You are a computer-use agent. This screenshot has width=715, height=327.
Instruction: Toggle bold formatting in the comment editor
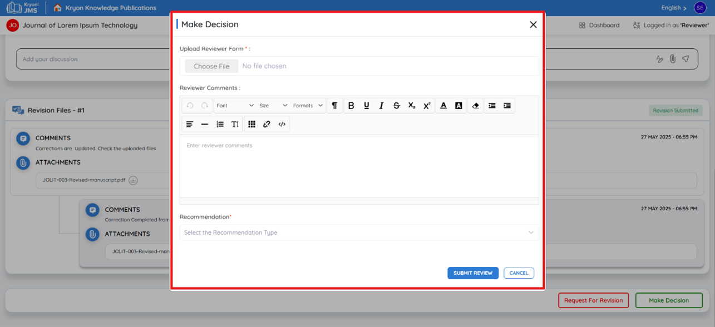351,106
